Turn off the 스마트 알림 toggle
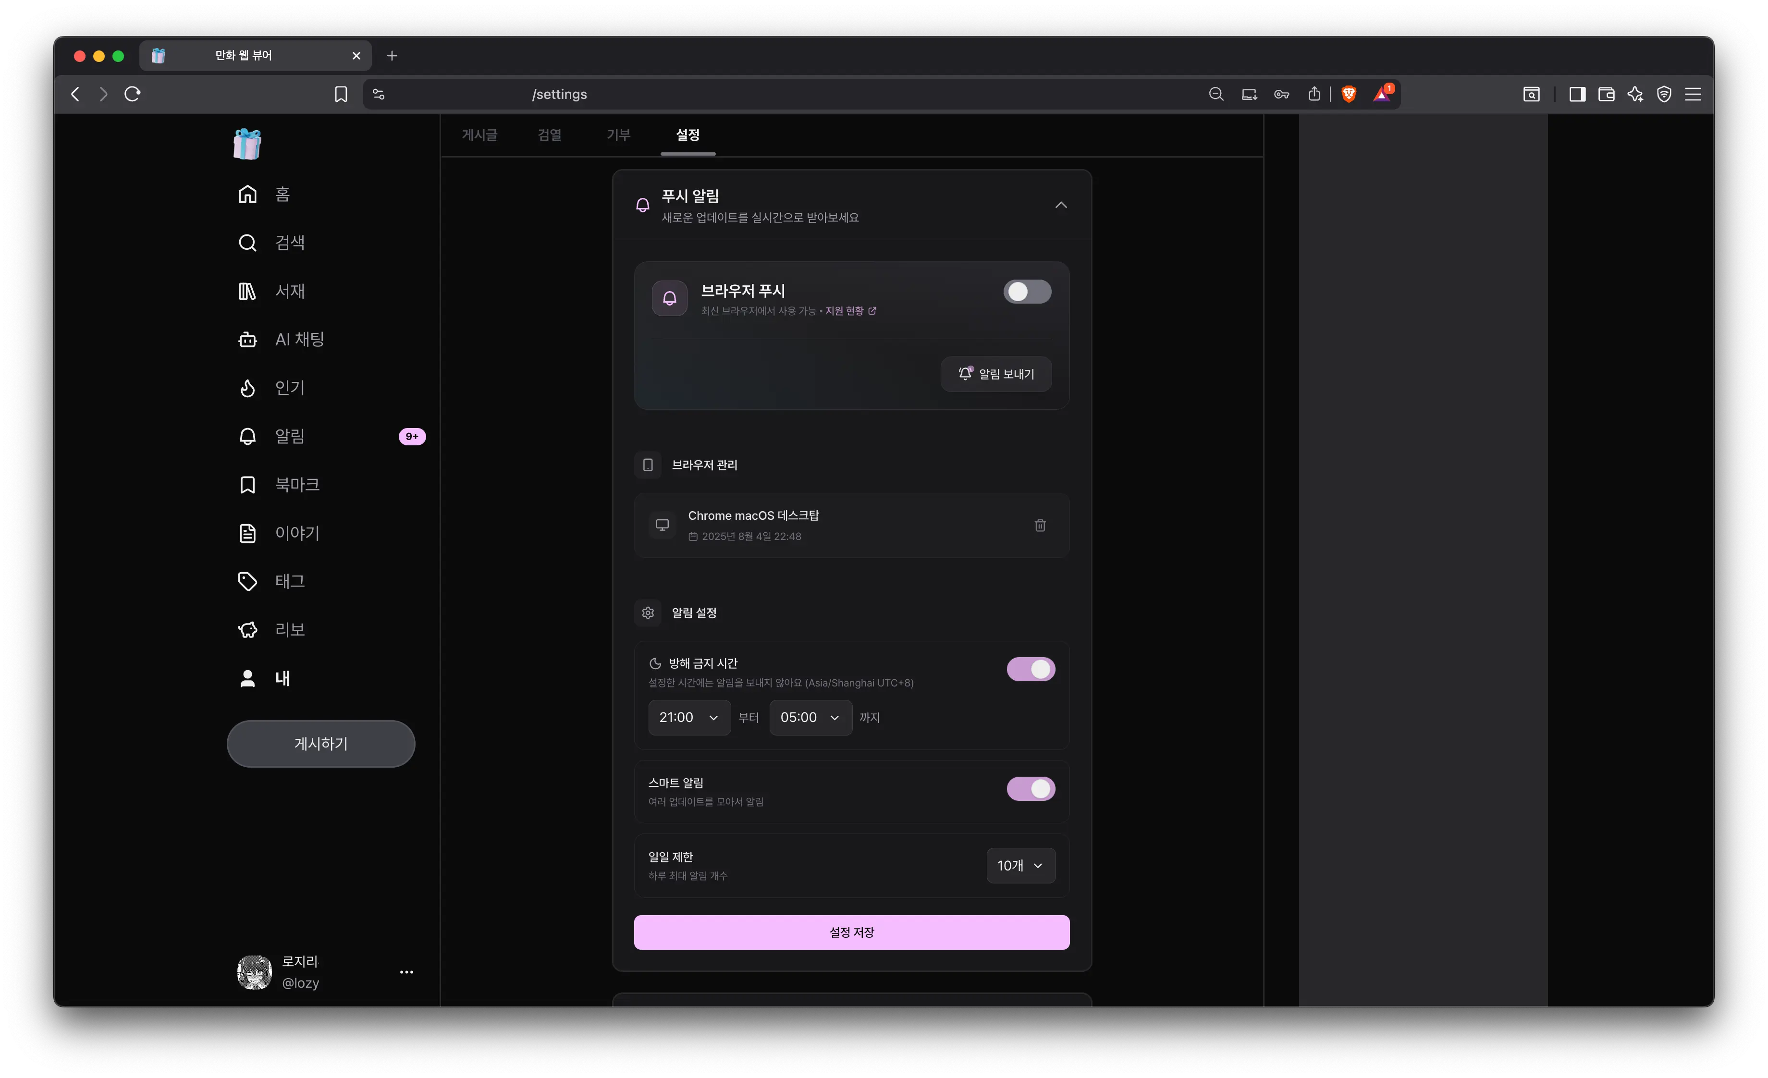The width and height of the screenshot is (1768, 1078). click(x=1031, y=789)
